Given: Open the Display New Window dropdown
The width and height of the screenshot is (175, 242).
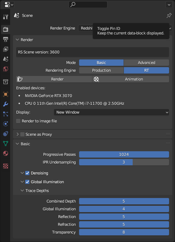Looking at the screenshot, I should coord(111,112).
